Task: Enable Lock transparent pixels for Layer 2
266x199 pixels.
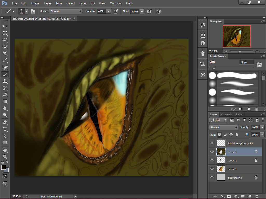Action: pyautogui.click(x=220, y=135)
